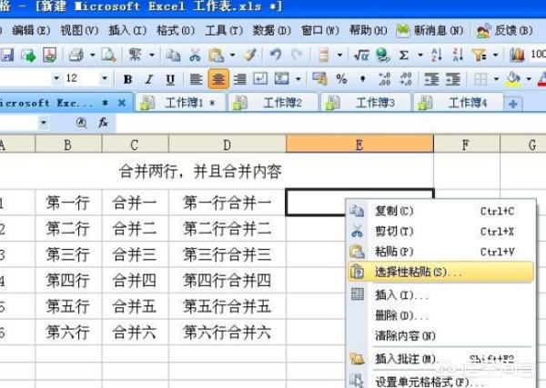Expand the Fill Color dropdown arrow
The image size is (546, 388).
(529, 79)
